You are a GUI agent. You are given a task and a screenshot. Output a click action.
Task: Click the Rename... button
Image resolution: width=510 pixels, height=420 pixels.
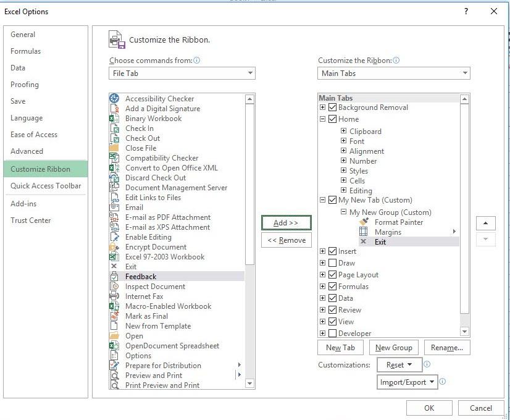[447, 348]
